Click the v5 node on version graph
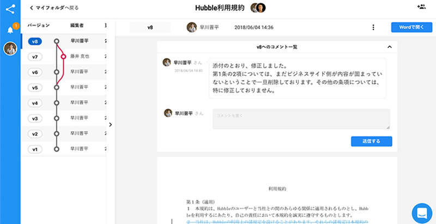This screenshot has height=224, width=436. [57, 88]
